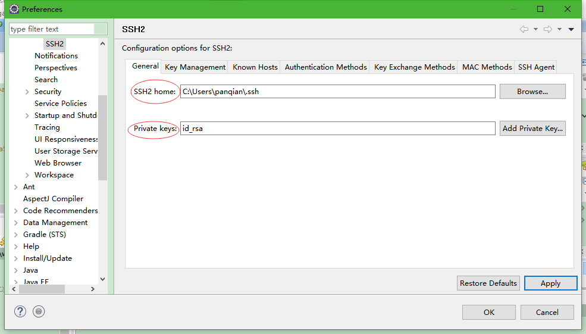
Task: Open the preferences view menu triangle
Action: pos(571,29)
